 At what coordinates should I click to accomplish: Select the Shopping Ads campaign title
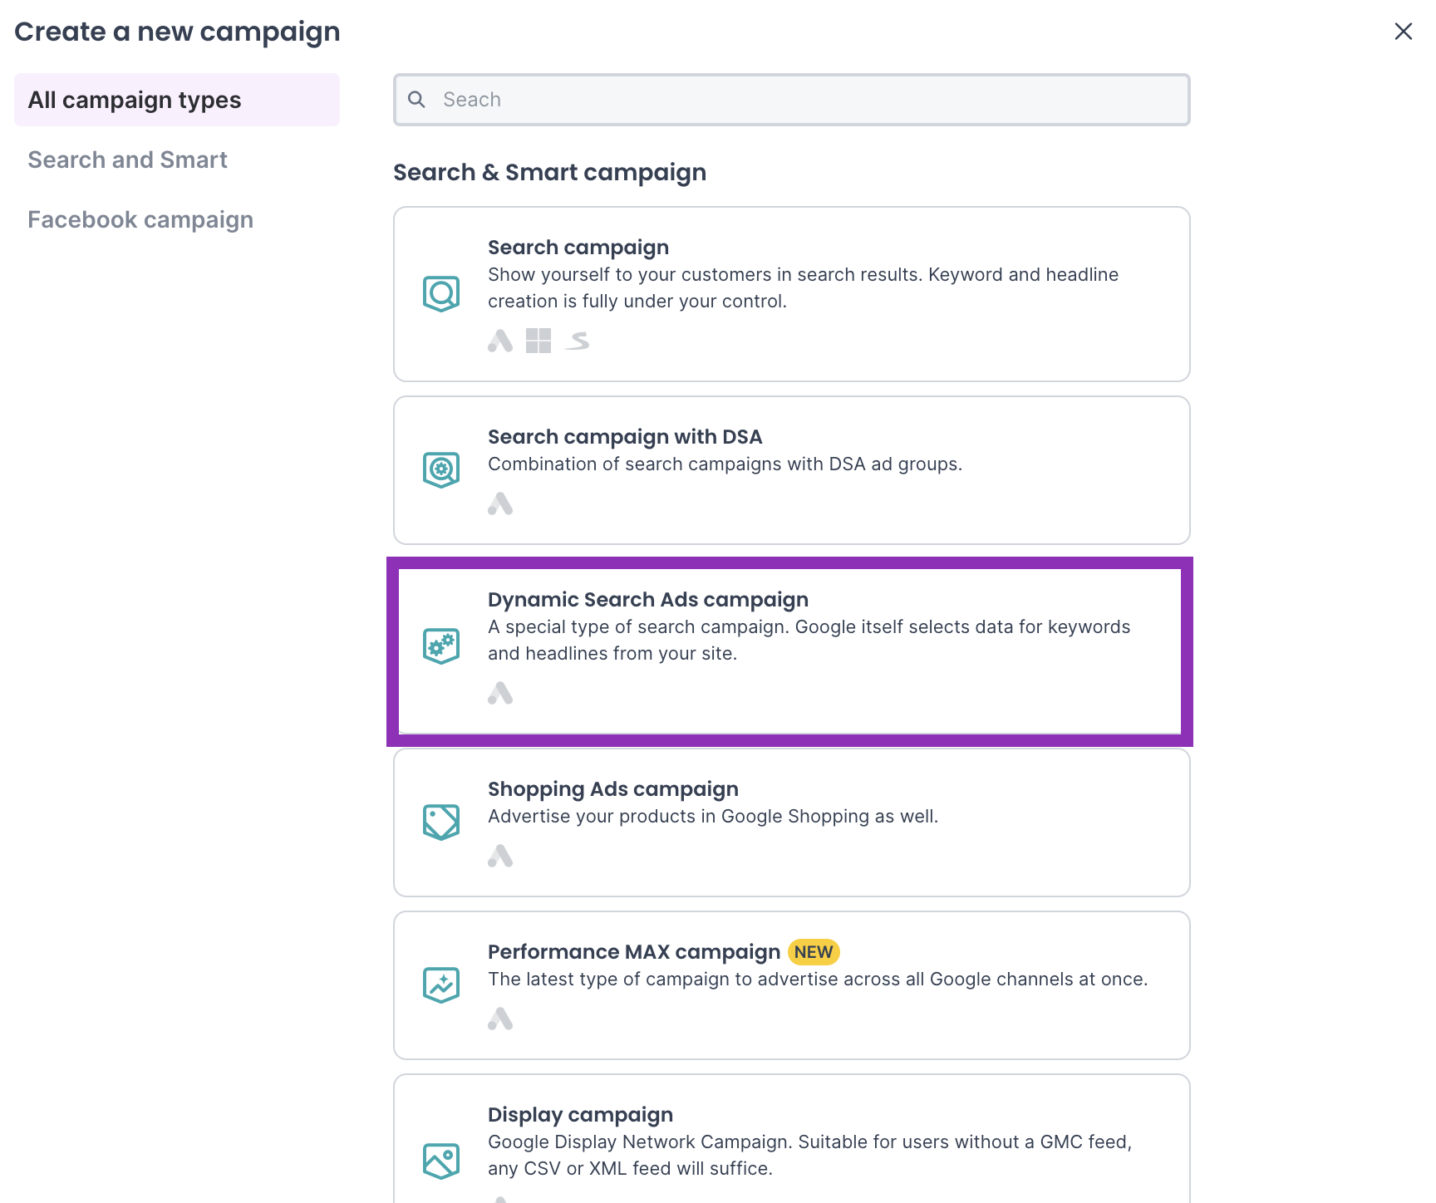click(613, 789)
